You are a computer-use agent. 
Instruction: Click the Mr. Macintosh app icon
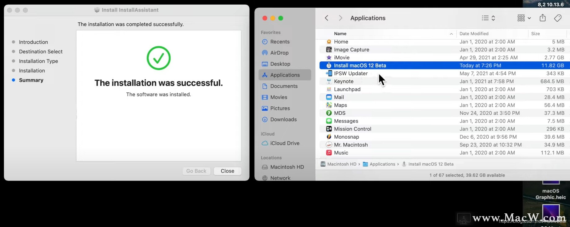pos(329,145)
